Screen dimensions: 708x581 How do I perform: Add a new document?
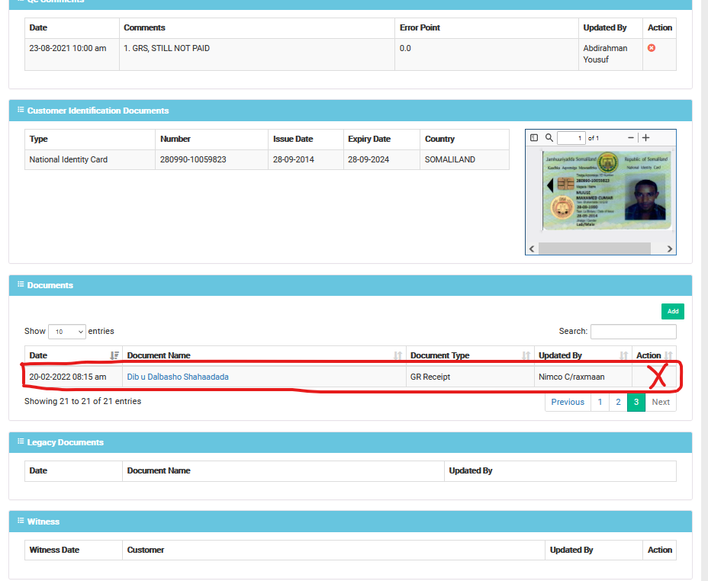tap(673, 311)
